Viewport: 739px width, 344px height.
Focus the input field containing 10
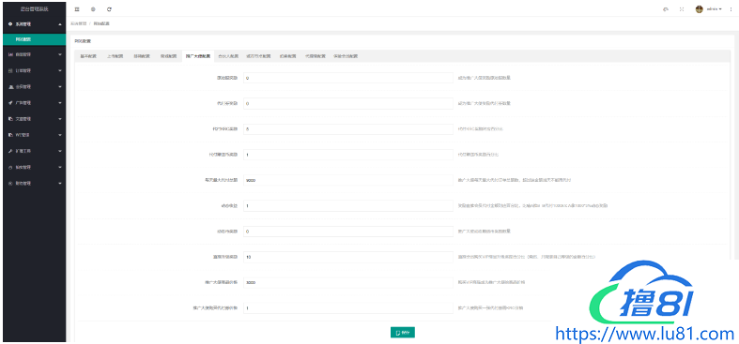pos(348,257)
